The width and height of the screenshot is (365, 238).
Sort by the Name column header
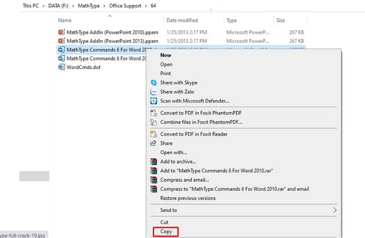pyautogui.click(x=64, y=20)
